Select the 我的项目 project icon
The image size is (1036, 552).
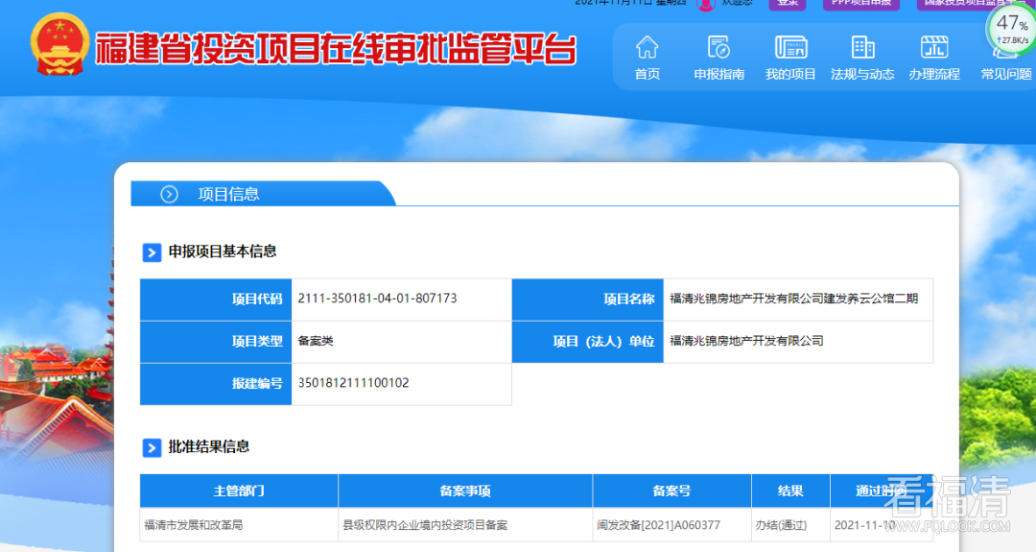coord(790,47)
